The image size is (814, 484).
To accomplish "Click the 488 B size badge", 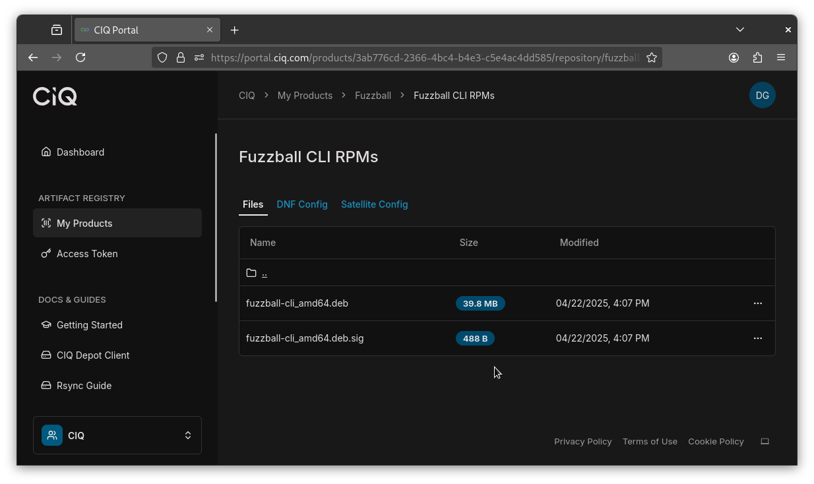I will click(x=475, y=338).
